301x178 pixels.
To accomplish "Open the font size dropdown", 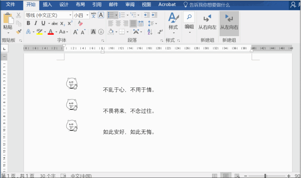I will click(x=87, y=15).
